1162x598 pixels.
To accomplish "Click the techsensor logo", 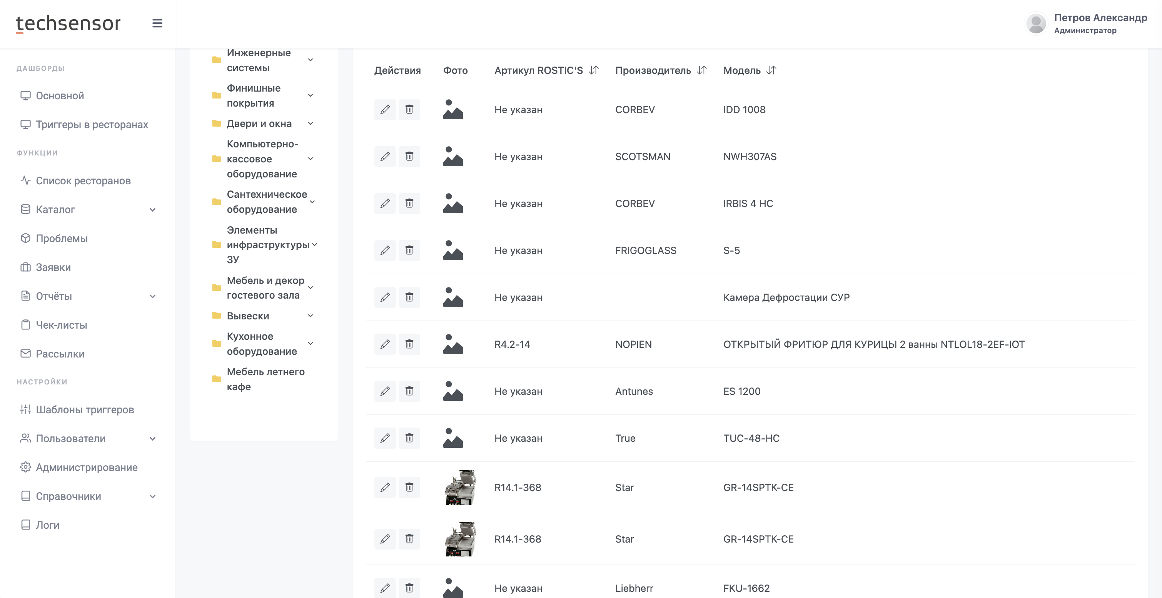I will (68, 23).
